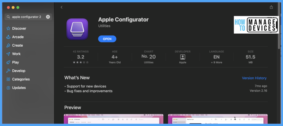
Task: Click the developer person icon
Action: point(183,57)
